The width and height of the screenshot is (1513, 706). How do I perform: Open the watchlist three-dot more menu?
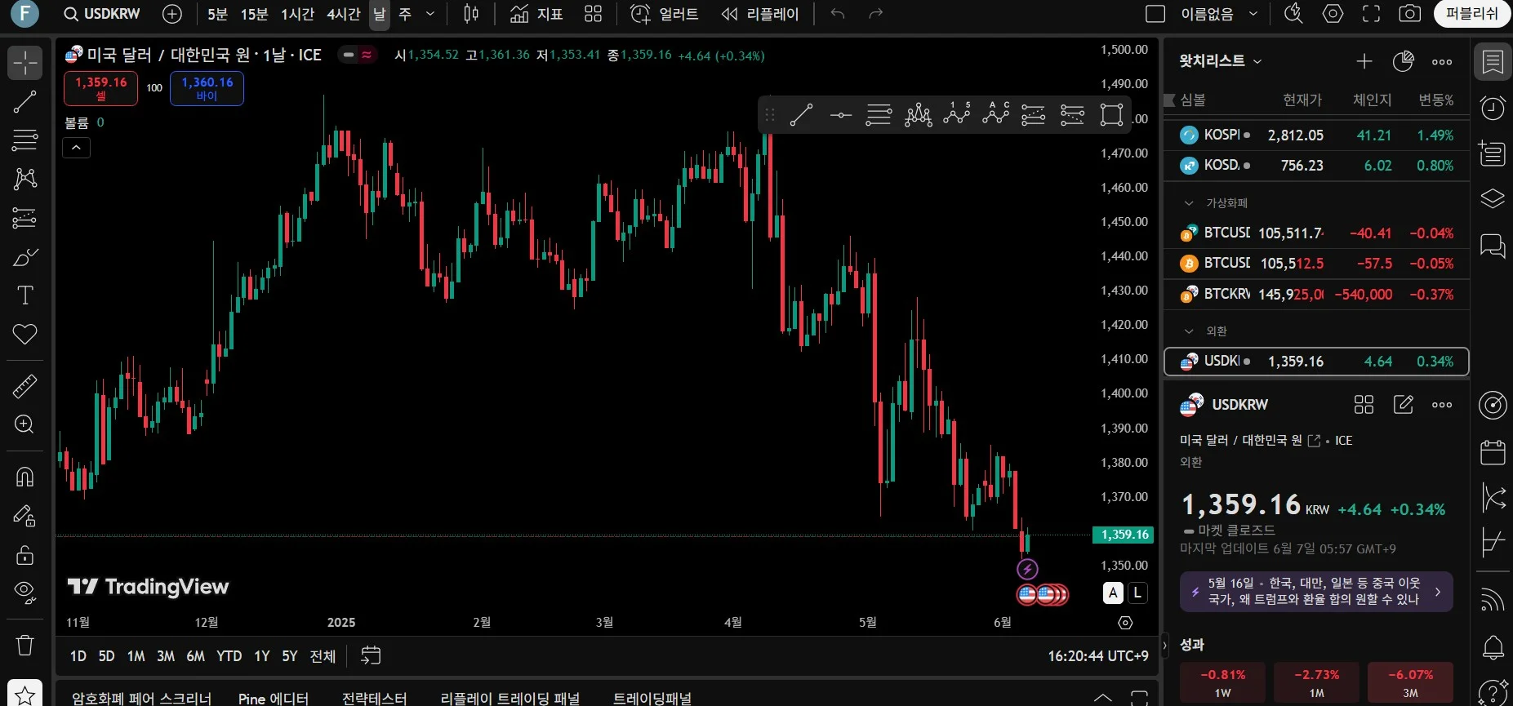(x=1442, y=61)
